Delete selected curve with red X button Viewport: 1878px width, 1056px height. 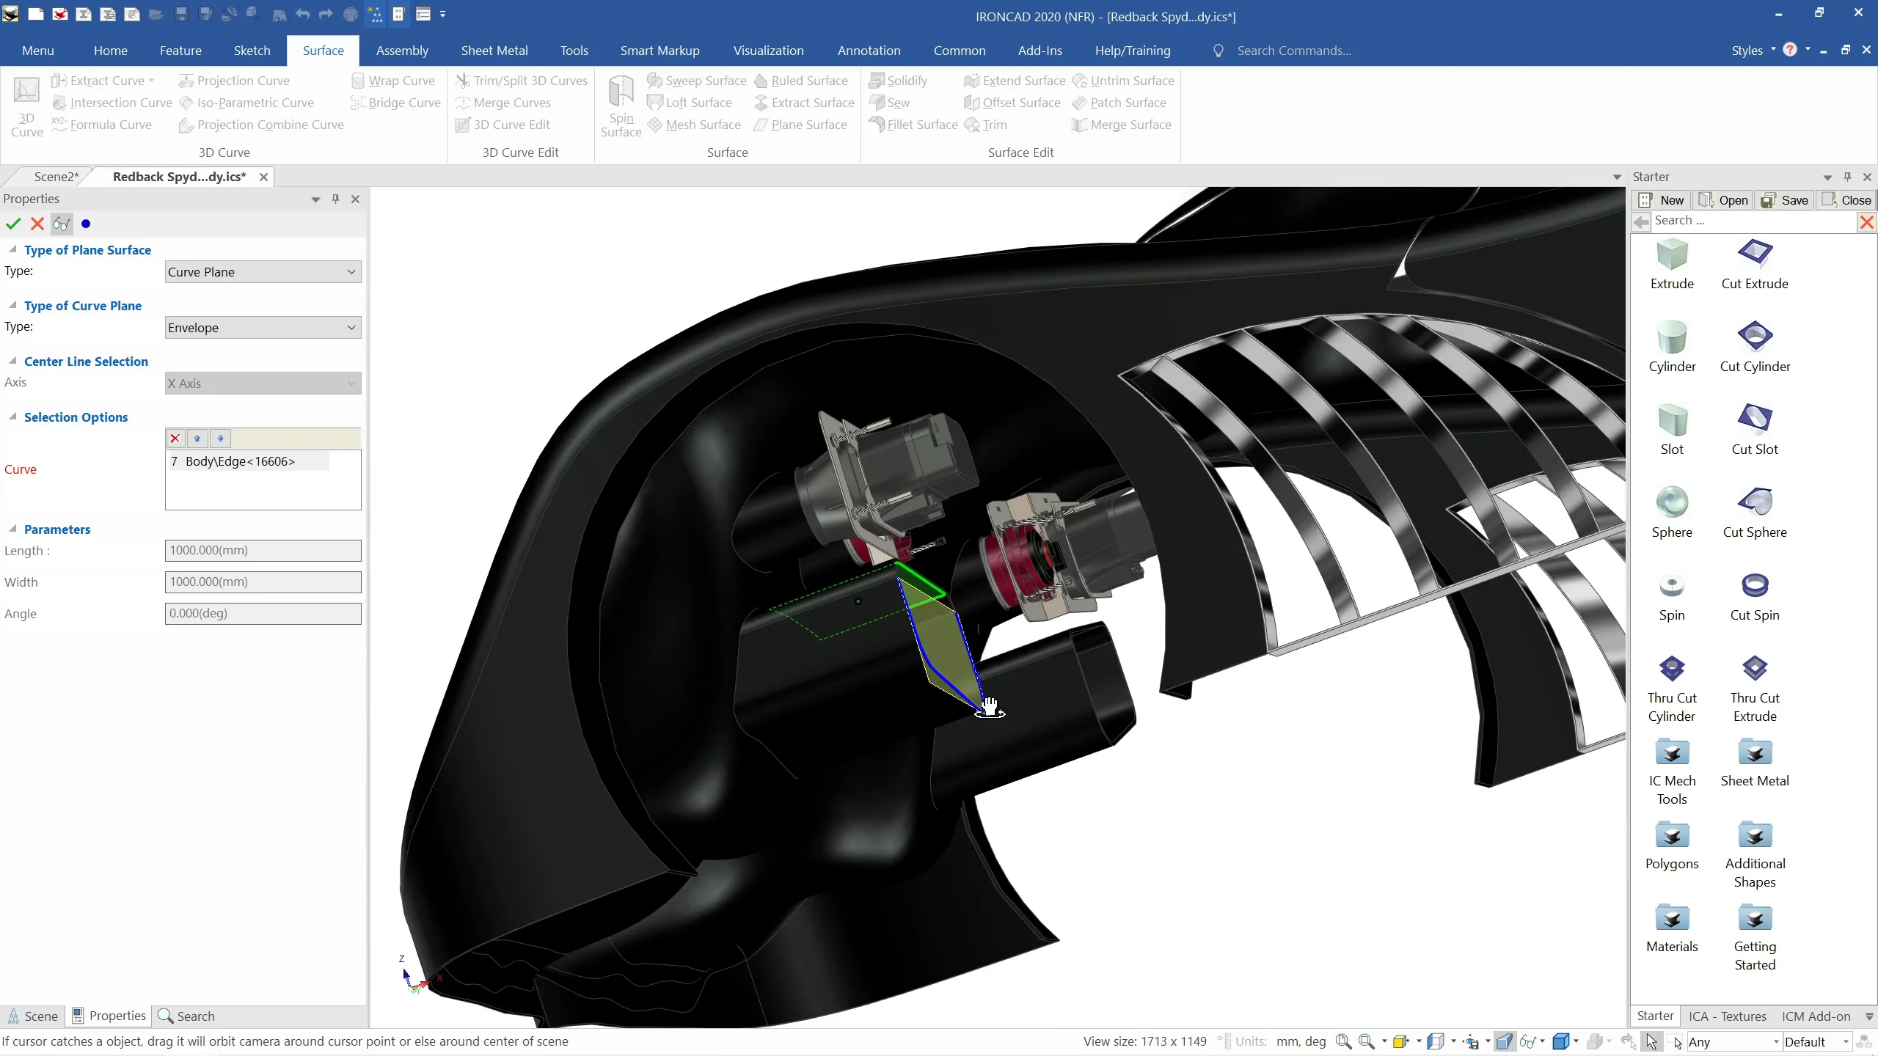[x=175, y=439]
